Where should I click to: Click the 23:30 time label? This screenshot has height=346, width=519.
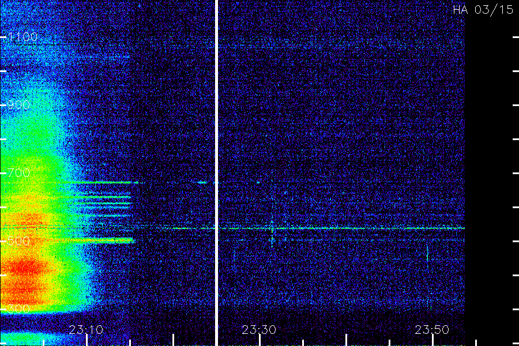coord(259,330)
